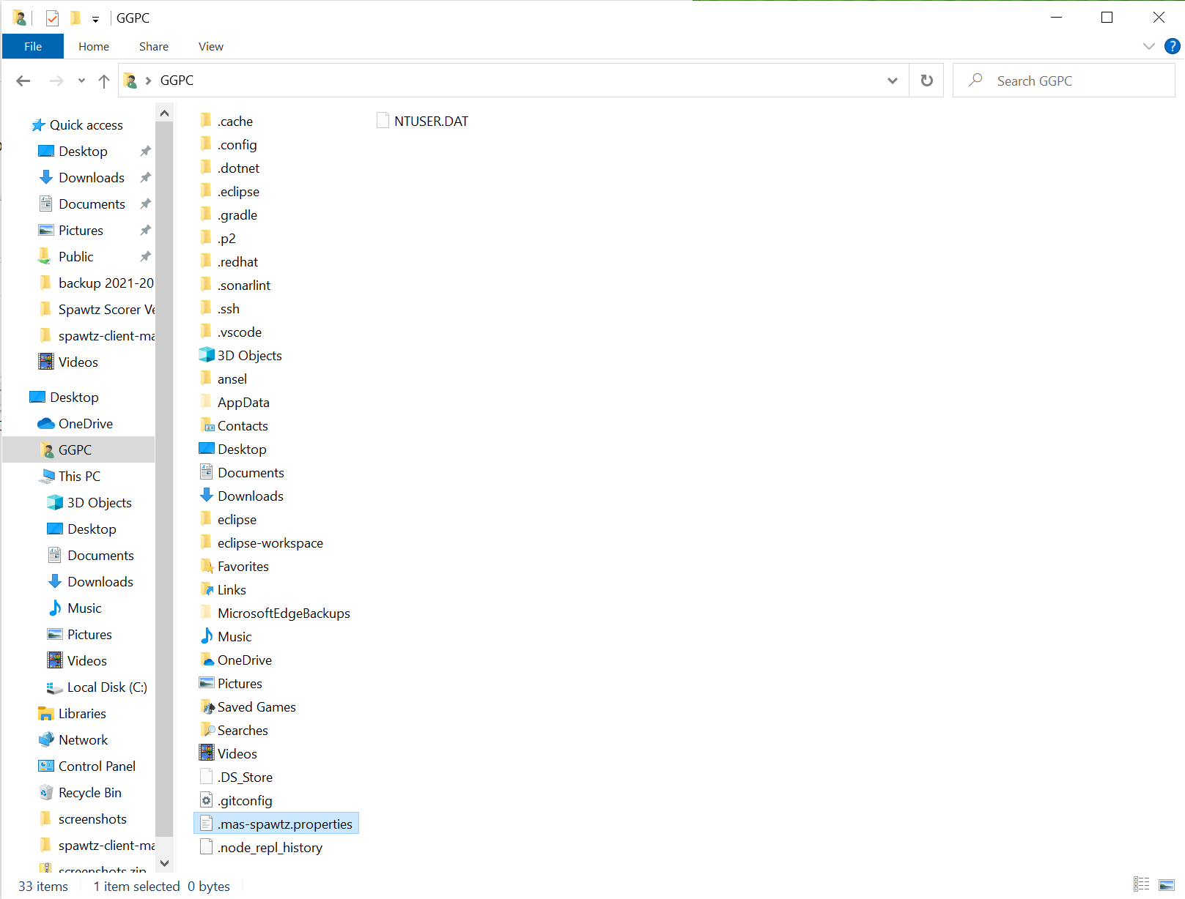Click the OneDrive cloud folder icon in file list
This screenshot has width=1185, height=899.
(x=207, y=660)
